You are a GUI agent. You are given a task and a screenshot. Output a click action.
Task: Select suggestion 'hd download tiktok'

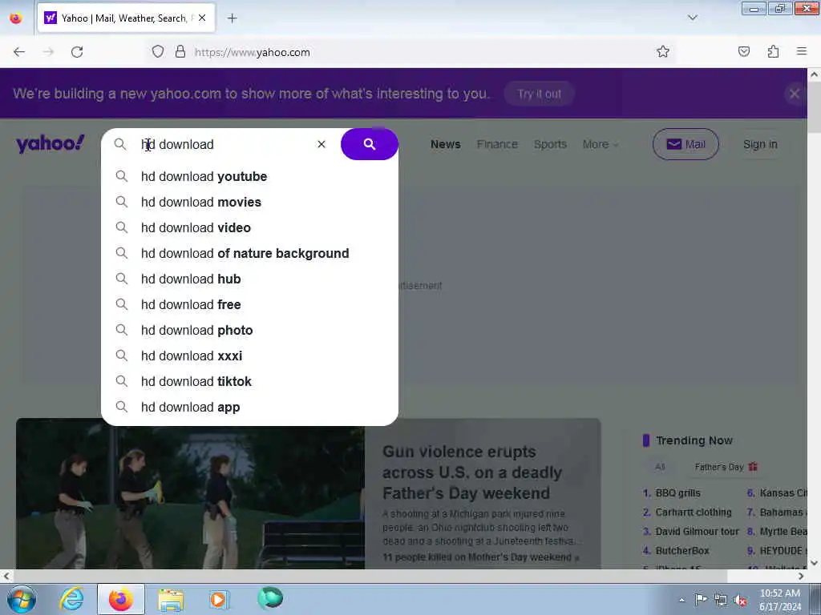250,381
